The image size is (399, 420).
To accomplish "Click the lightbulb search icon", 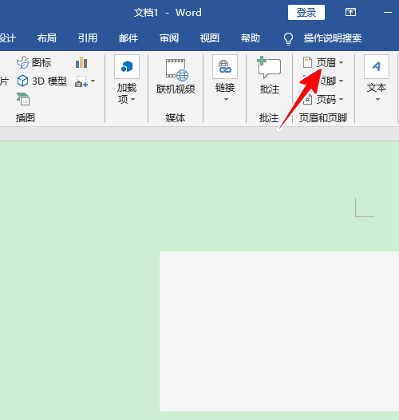I will 288,39.
